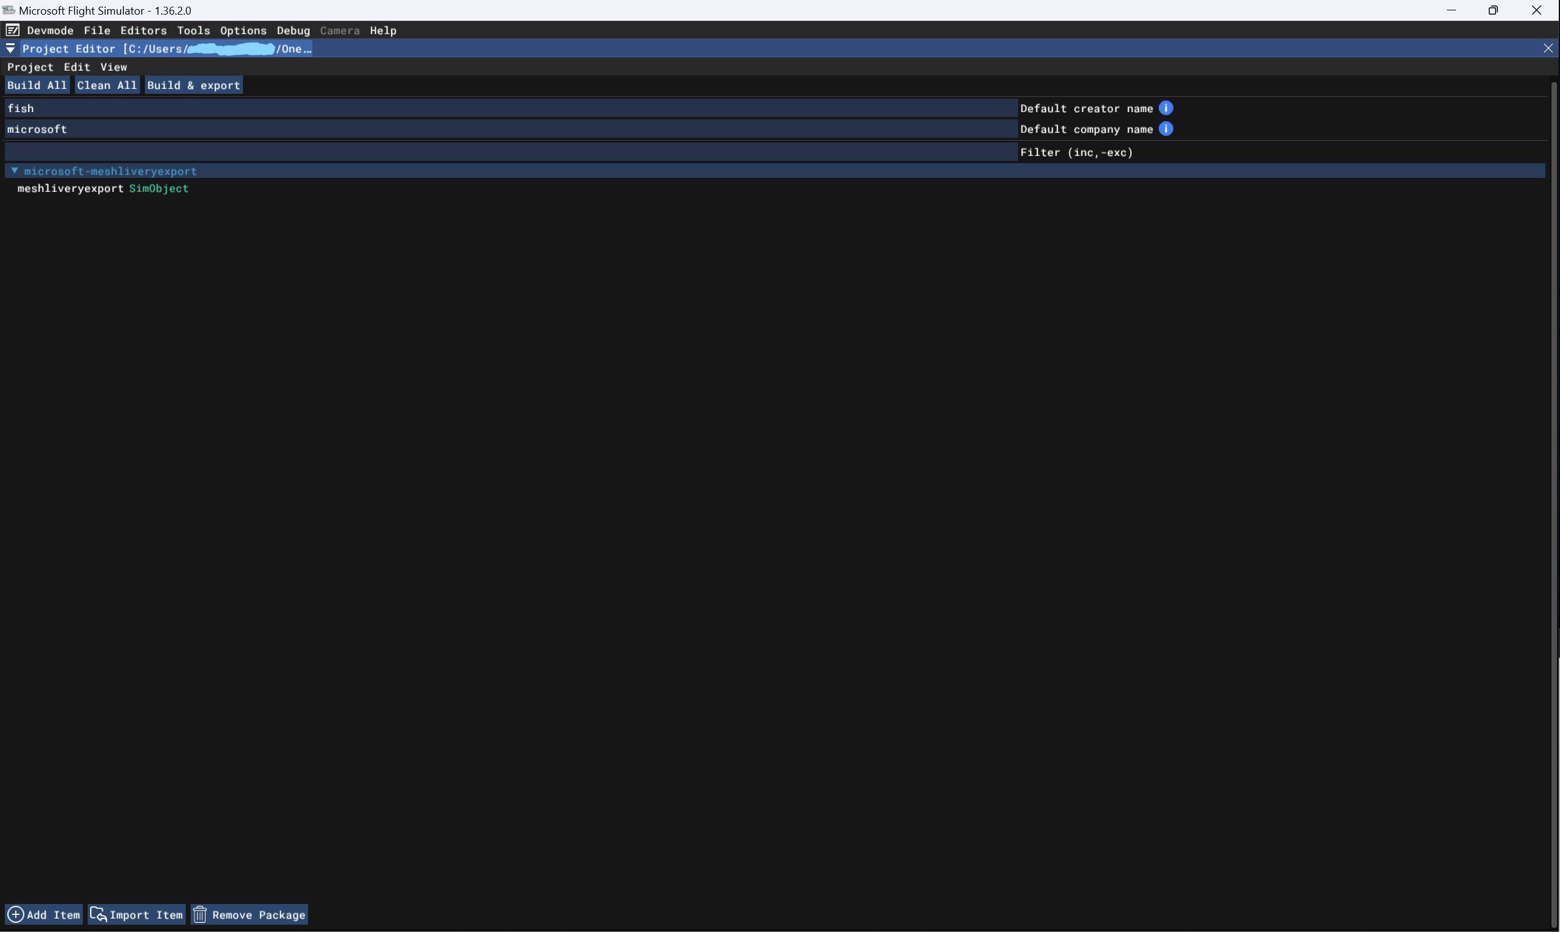The width and height of the screenshot is (1560, 932).
Task: Close the Project Editor panel
Action: pyautogui.click(x=1548, y=48)
